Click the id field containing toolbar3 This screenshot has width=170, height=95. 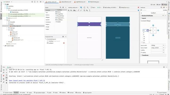click(158, 13)
